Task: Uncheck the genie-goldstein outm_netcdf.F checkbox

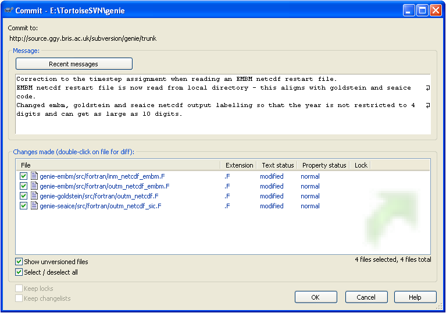Action: coord(23,196)
